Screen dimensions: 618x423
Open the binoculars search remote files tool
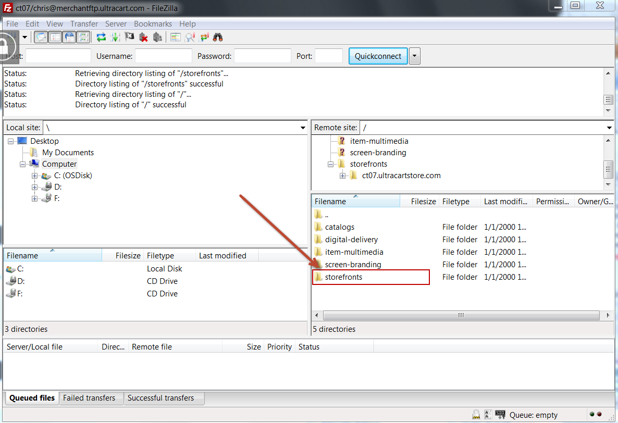(218, 38)
